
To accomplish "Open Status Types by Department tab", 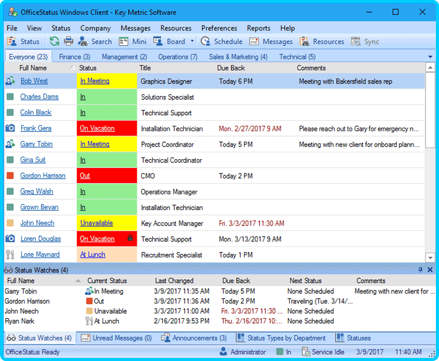I will click(x=281, y=338).
